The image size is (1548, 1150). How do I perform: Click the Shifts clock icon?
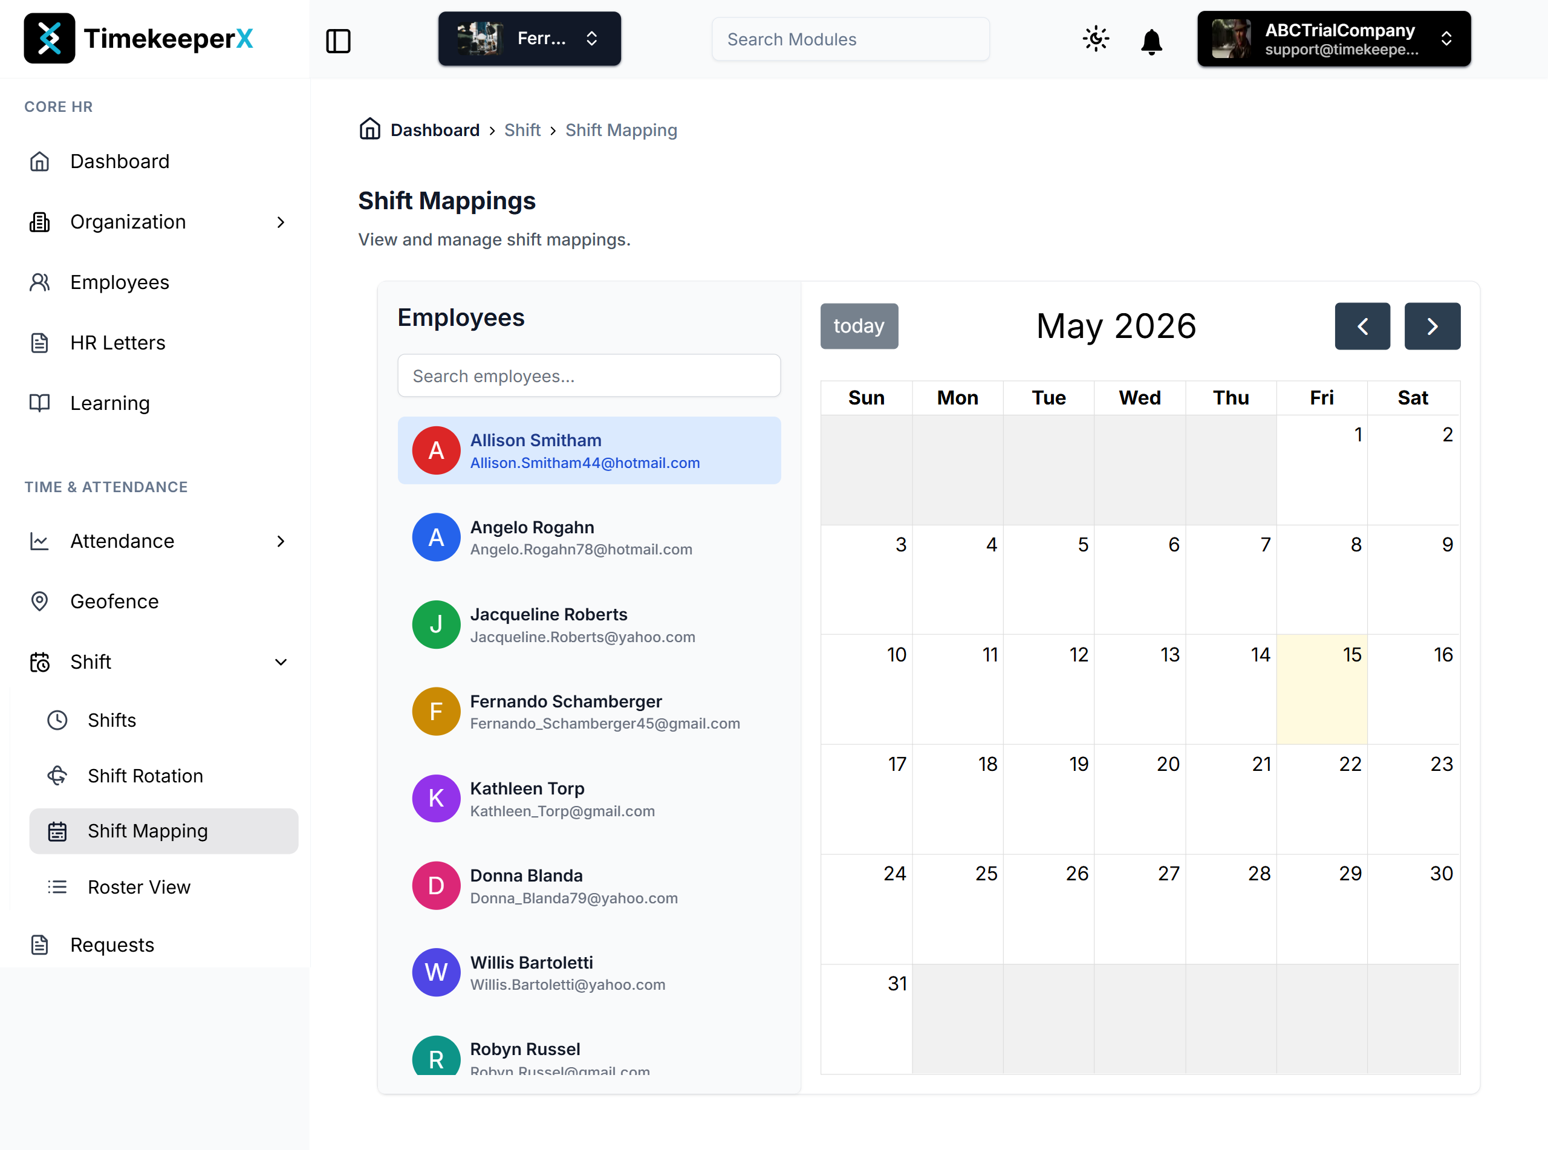pyautogui.click(x=57, y=720)
